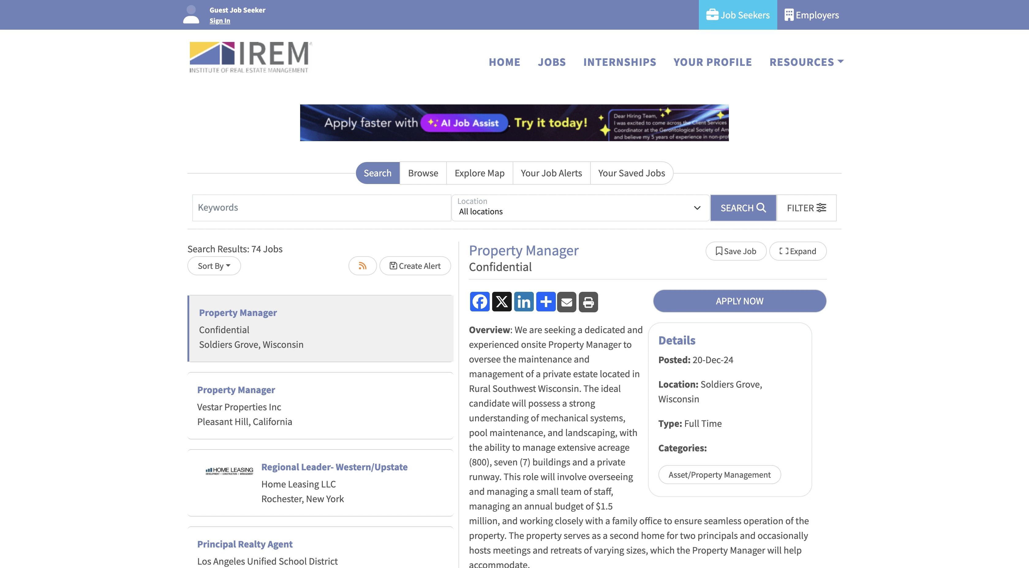
Task: Expand the job detail view
Action: tap(797, 251)
